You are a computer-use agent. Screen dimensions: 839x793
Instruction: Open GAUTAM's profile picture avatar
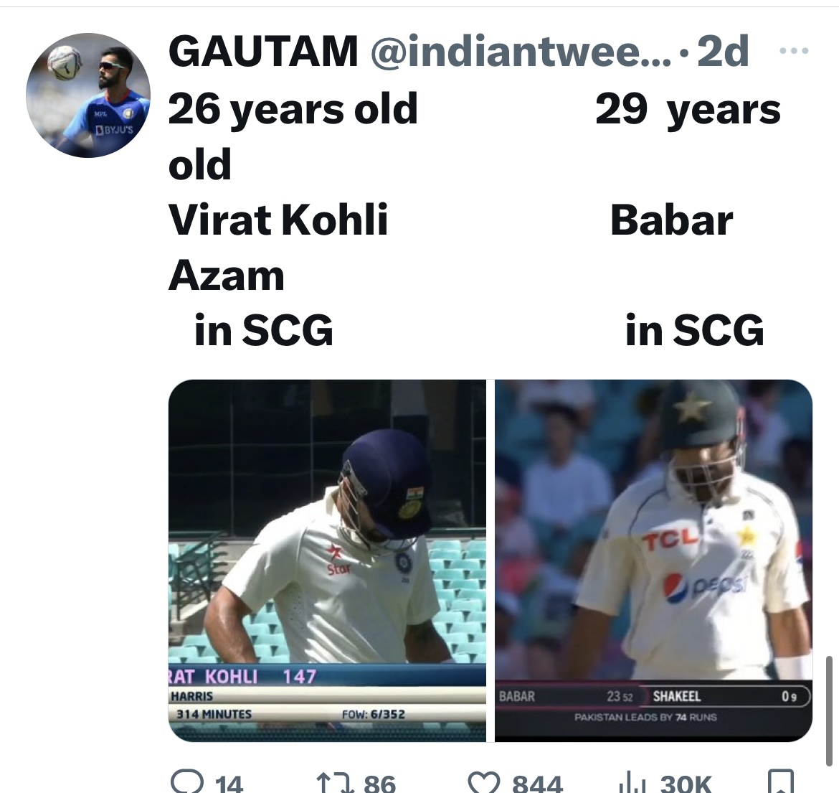coord(88,95)
